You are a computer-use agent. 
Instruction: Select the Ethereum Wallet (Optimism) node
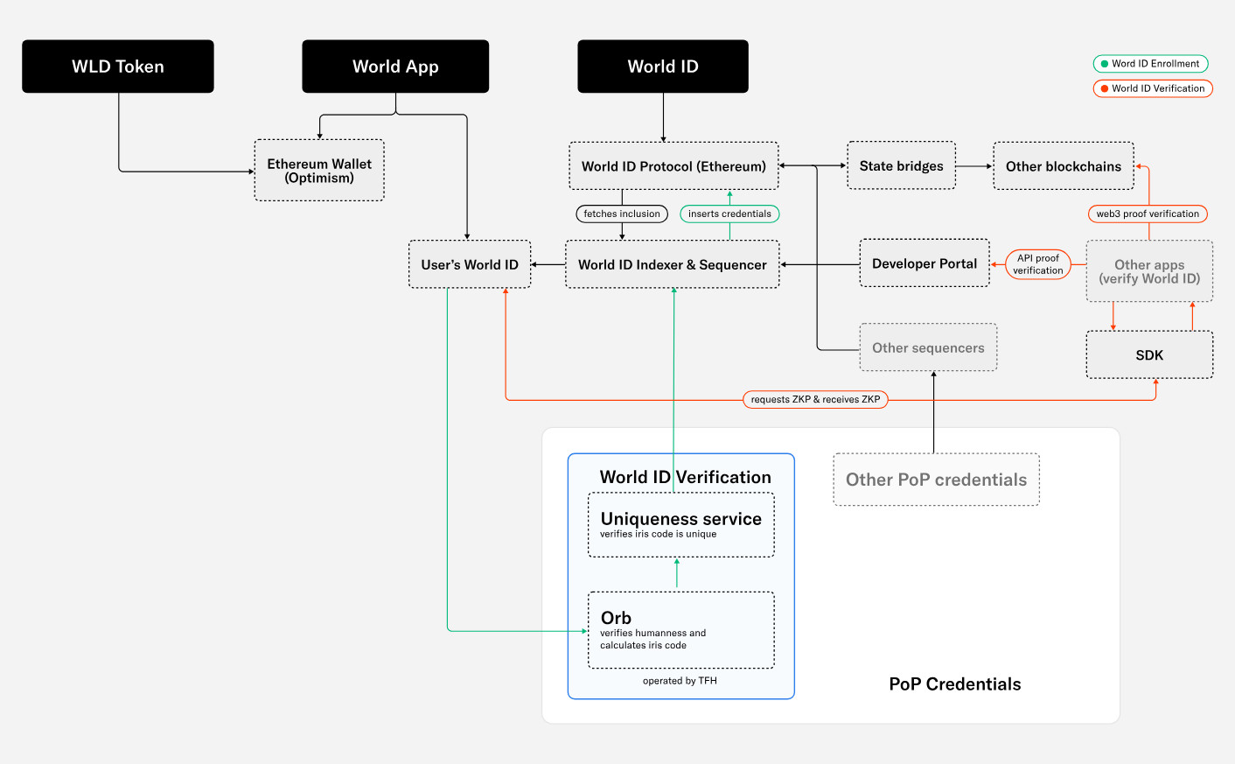point(319,171)
